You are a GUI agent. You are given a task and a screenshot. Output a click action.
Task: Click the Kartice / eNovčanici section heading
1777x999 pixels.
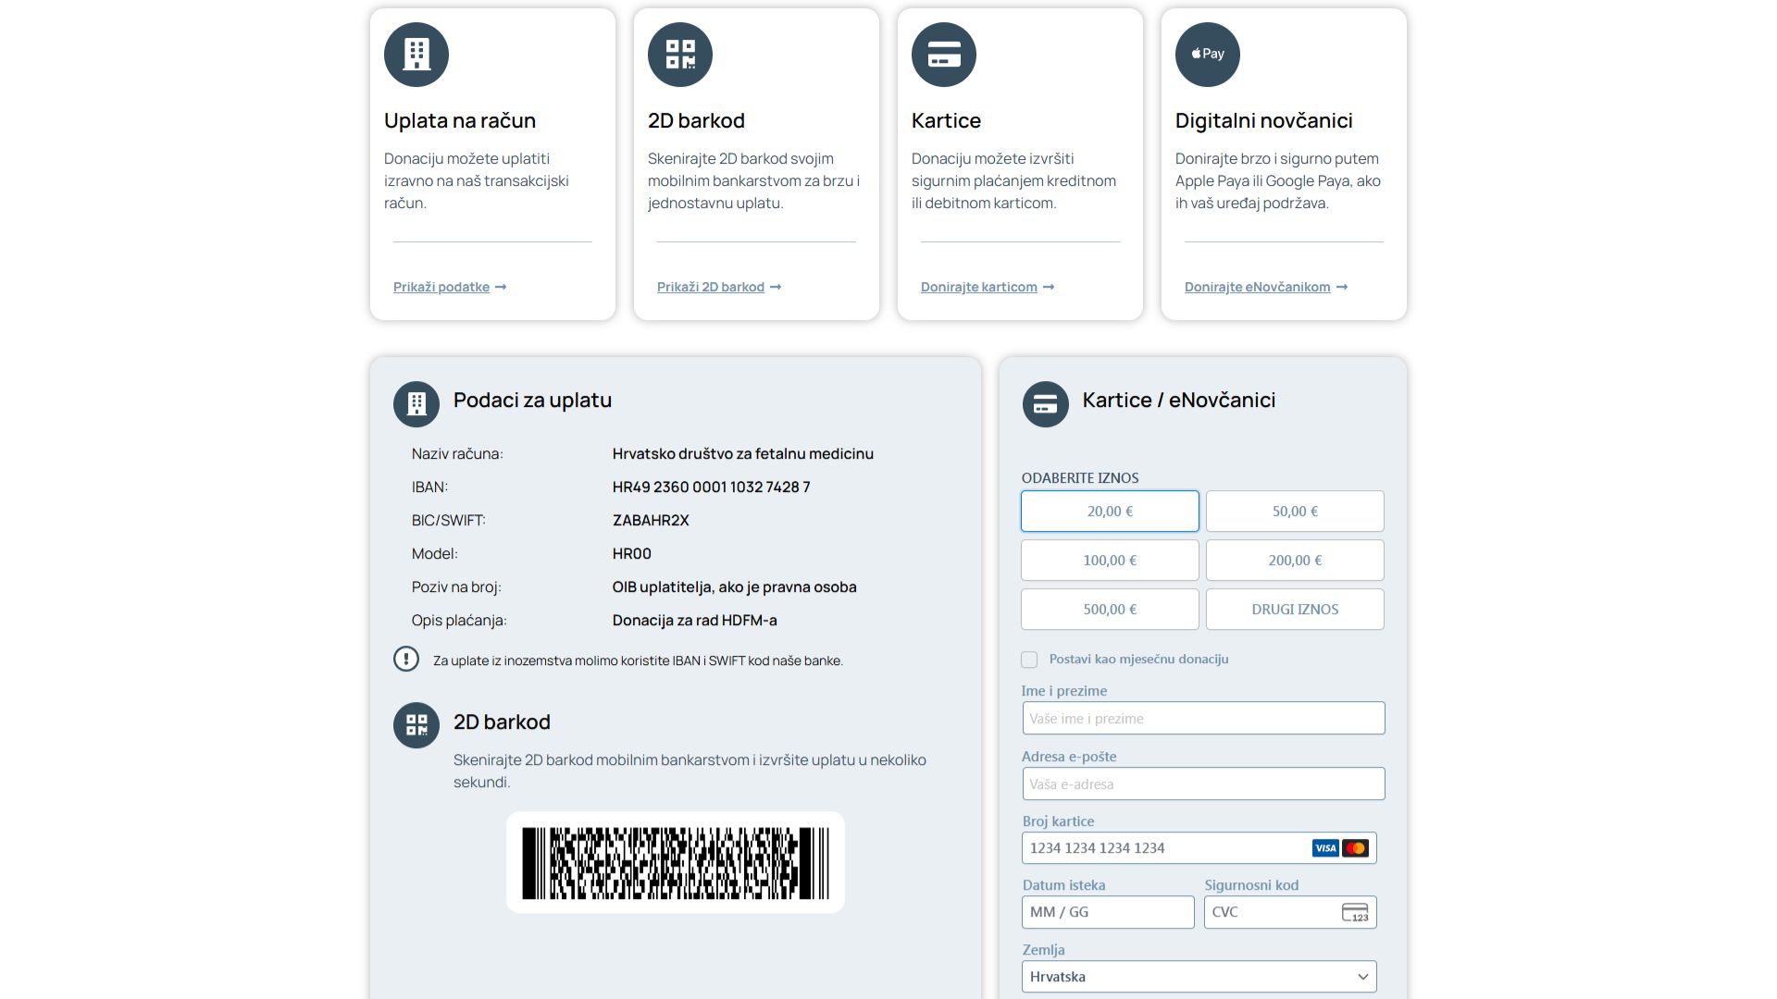click(1179, 401)
